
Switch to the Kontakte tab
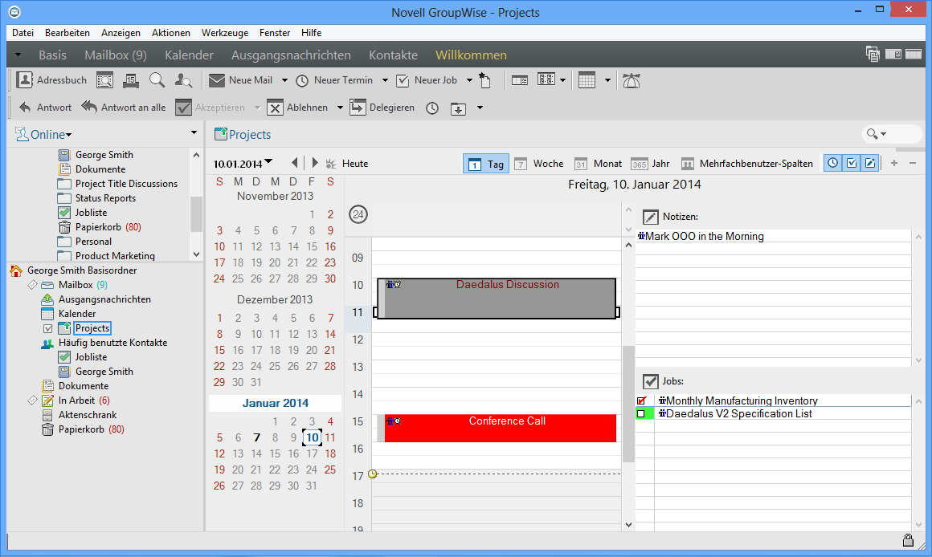[393, 55]
